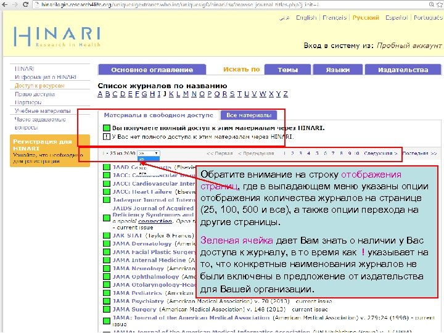
Task: Click green access icon beside JAMA Ophthalmology
Action: [x=107, y=276]
